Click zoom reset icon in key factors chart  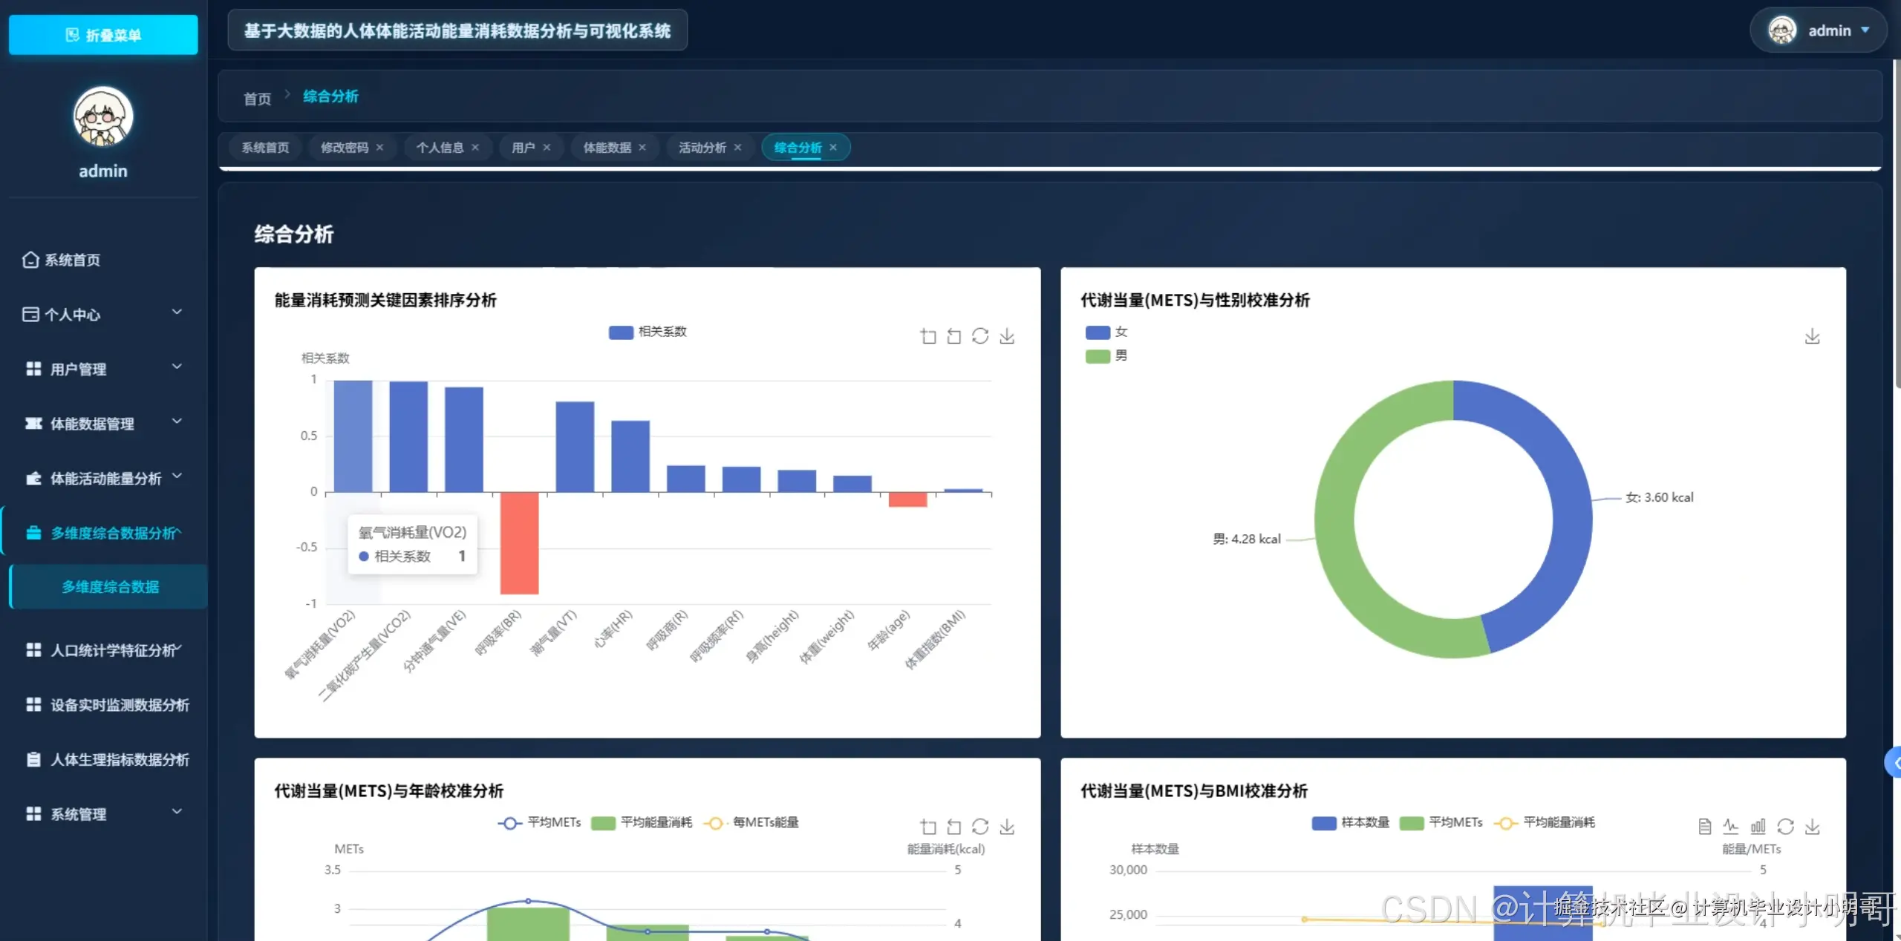pyautogui.click(x=954, y=336)
